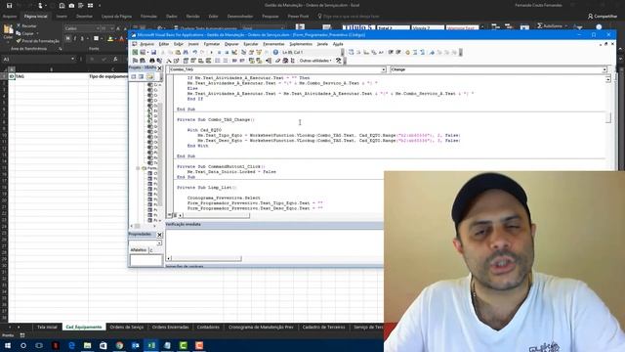Toggle Design Mode in the VBA toolbar
Viewport: 625px width, 352px height.
tap(234, 52)
